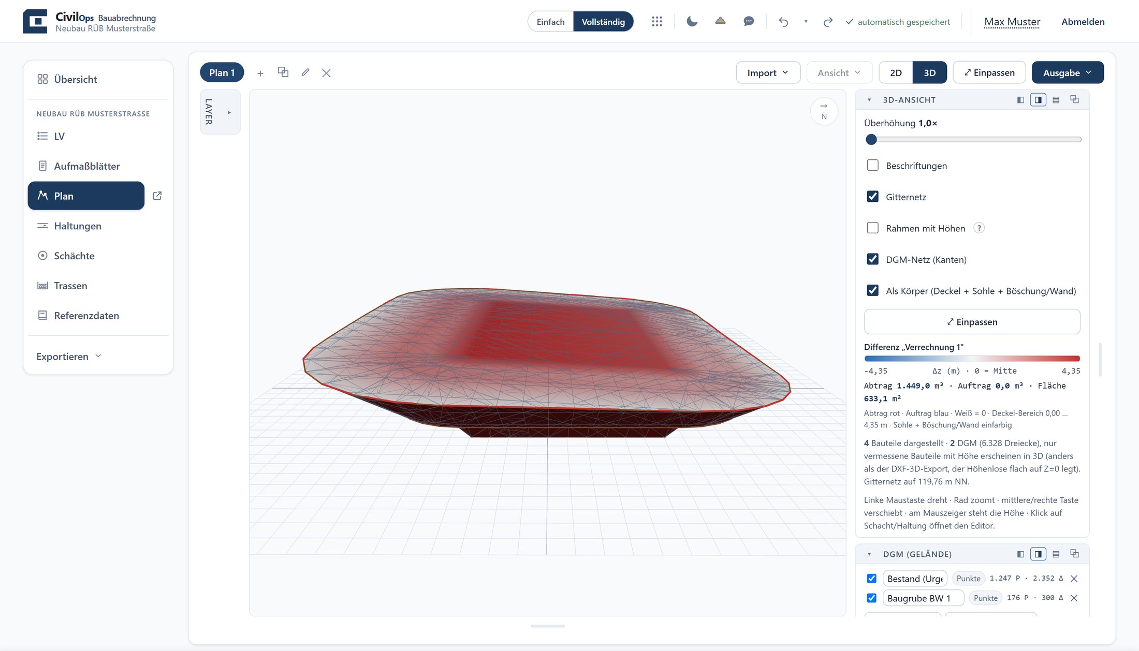
Task: Uncheck DGM-Netz (Kanten) checkbox
Action: coord(872,259)
